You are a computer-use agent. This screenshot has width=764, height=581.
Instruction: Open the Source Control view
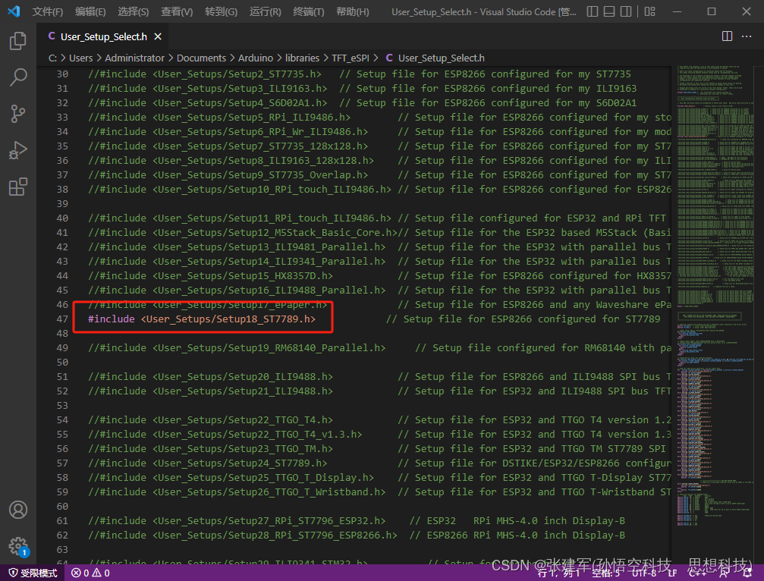[18, 113]
